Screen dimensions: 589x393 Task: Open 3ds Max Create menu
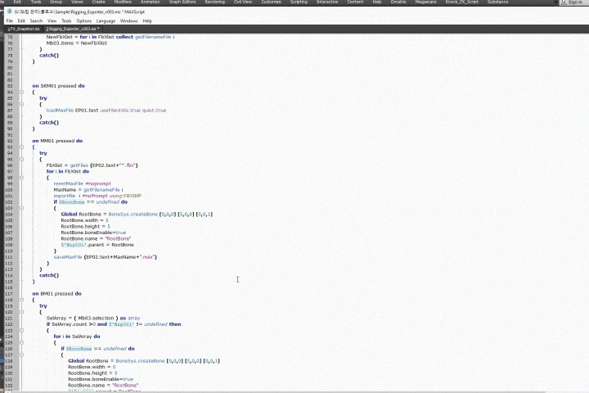click(98, 2)
